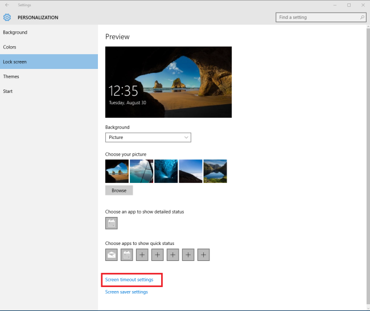Open Screen saver settings link
370x311 pixels.
pos(126,292)
